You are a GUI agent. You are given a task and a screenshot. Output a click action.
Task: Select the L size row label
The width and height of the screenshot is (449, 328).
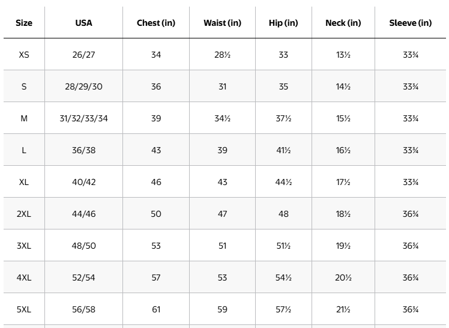(x=24, y=150)
